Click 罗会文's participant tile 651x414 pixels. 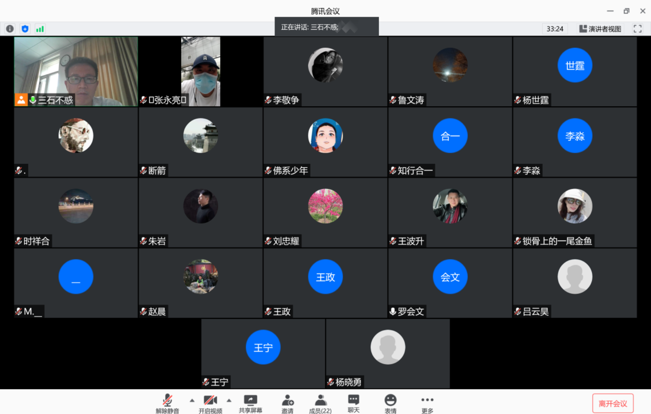pos(450,283)
